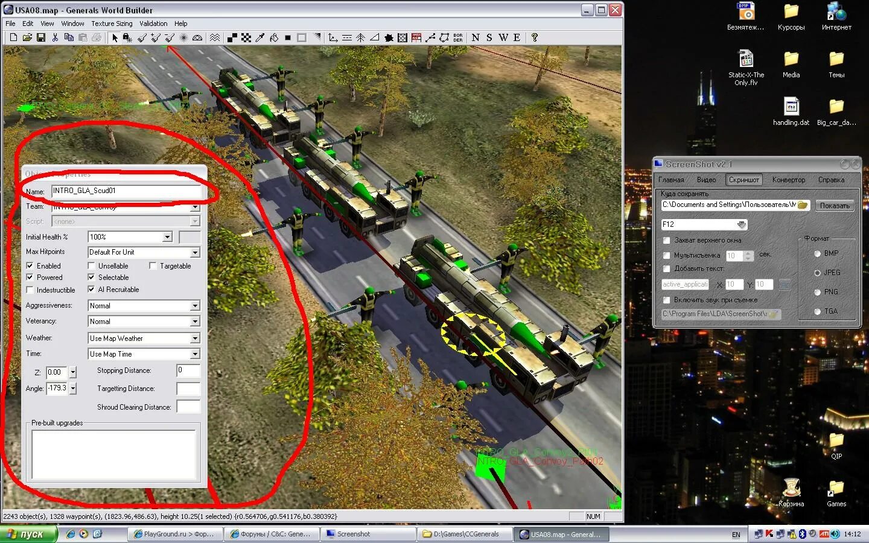The height and width of the screenshot is (543, 869).
Task: Check the Unsellable checkbox
Action: [91, 265]
